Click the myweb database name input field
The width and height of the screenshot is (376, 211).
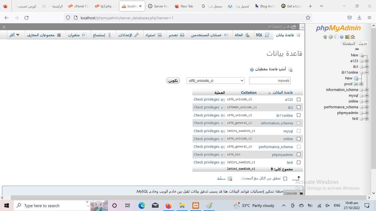pos(269,80)
